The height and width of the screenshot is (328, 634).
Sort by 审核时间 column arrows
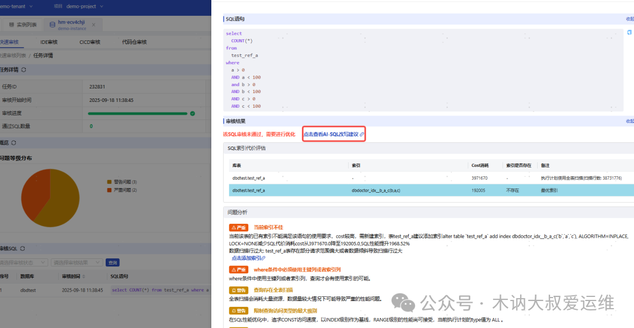(x=84, y=276)
